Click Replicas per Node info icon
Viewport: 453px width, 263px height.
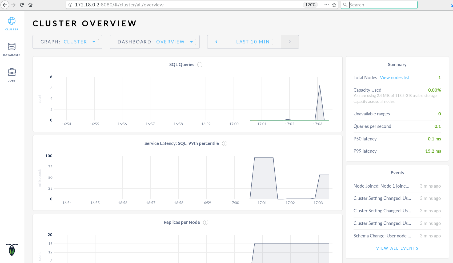[206, 222]
